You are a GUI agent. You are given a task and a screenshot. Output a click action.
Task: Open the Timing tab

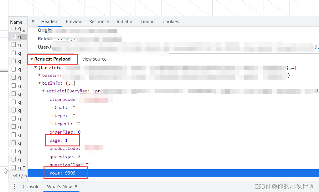pos(147,22)
